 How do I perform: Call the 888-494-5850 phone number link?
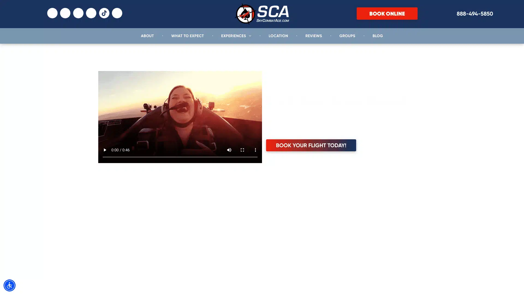coord(475,14)
